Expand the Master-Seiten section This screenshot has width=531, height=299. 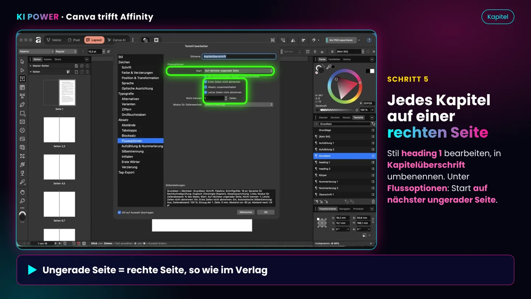coord(31,66)
